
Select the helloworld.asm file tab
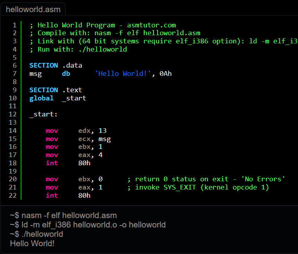[33, 9]
